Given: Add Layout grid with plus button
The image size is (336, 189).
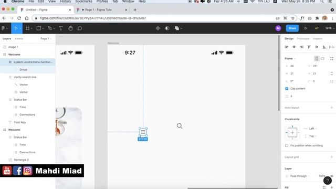Looking at the screenshot, I should (x=332, y=157).
